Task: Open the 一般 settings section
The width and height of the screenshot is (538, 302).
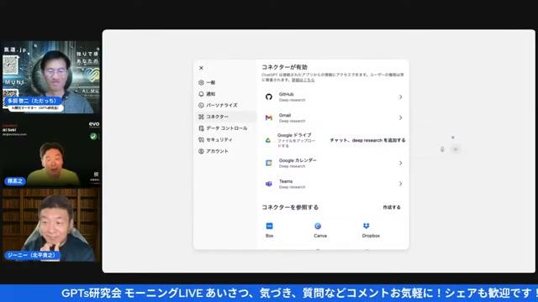Action: coord(225,82)
